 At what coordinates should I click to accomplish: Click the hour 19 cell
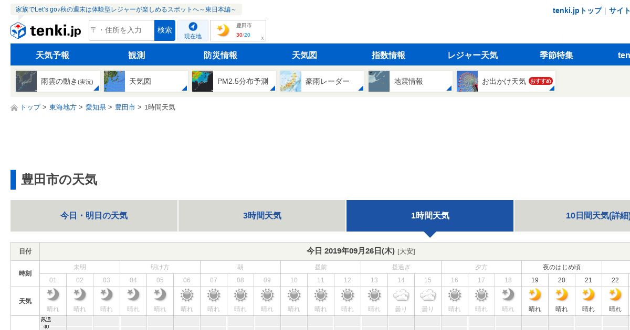[x=535, y=280]
